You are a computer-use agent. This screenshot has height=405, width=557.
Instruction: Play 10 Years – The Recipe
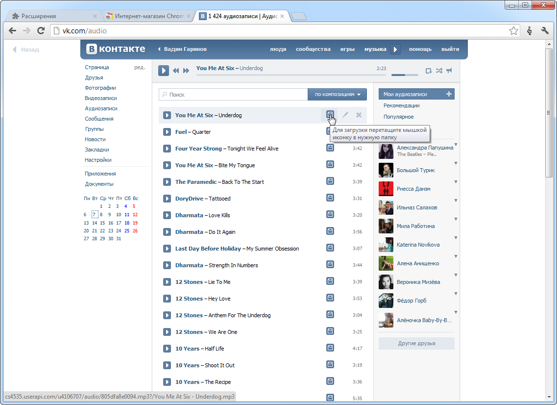[167, 382]
